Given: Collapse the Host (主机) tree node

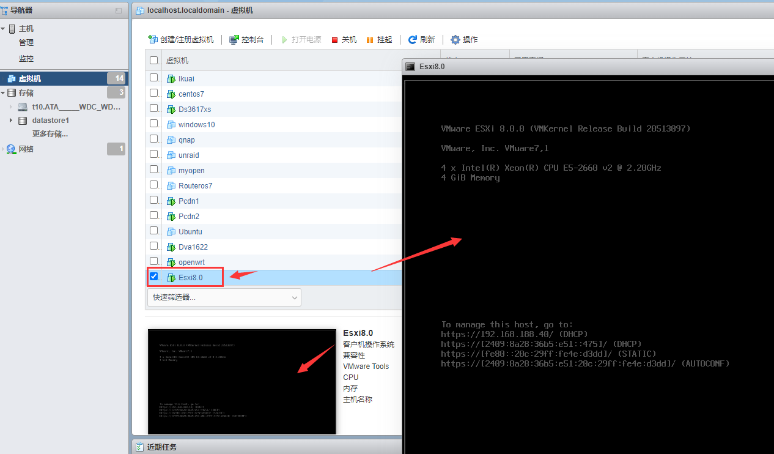Looking at the screenshot, I should 3,29.
